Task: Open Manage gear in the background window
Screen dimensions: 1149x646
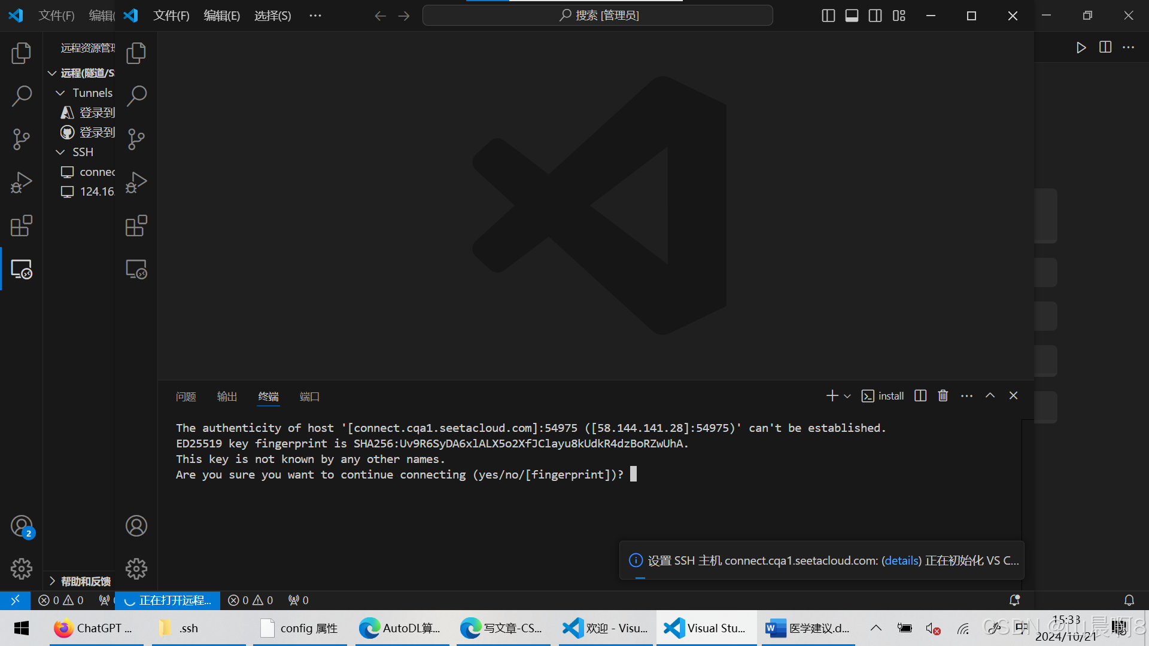Action: [x=22, y=569]
